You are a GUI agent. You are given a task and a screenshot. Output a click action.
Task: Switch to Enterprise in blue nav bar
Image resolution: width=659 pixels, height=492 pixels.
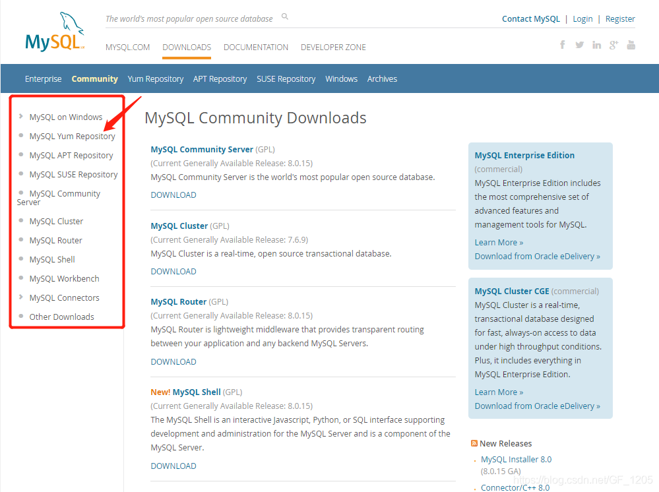[44, 79]
